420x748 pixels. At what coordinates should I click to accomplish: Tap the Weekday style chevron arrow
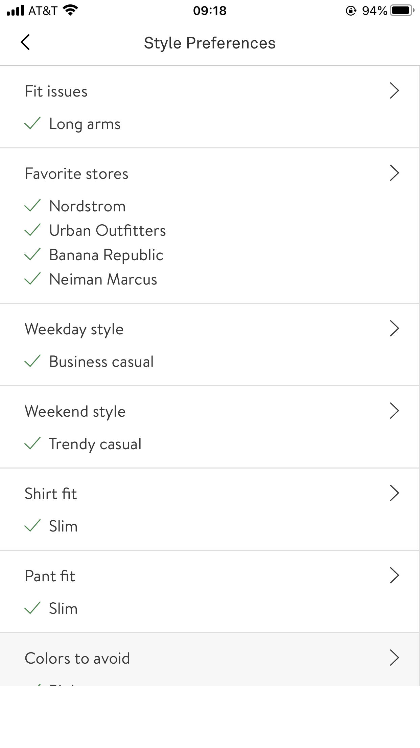click(394, 329)
